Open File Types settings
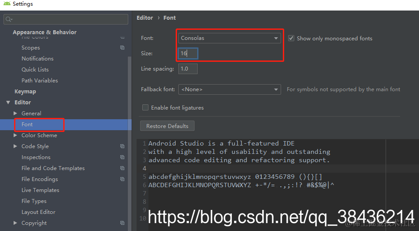The width and height of the screenshot is (419, 231). (x=34, y=201)
